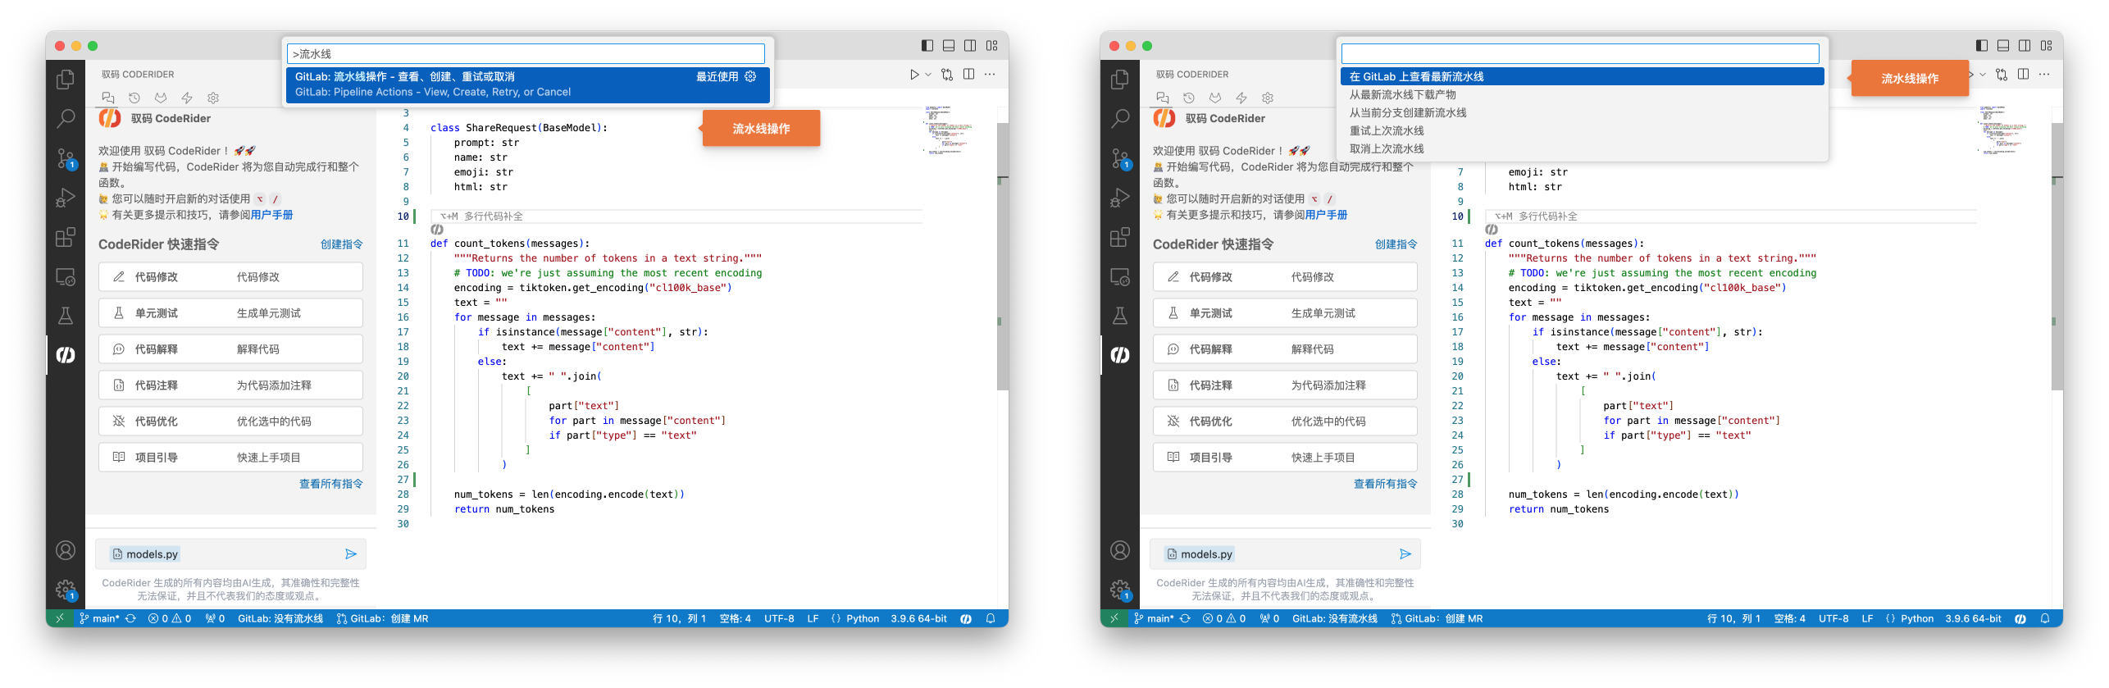
Task: Choose '从当前分支创建新流水线' in right palette
Action: [1582, 112]
